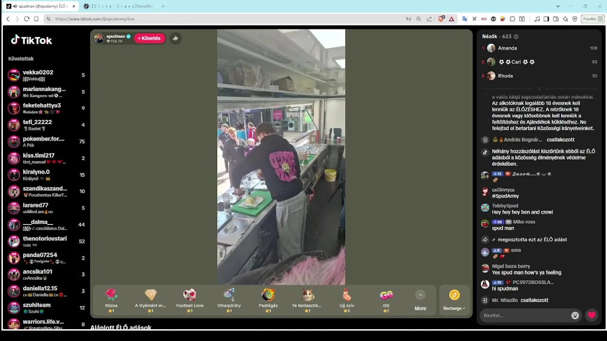Bookmark this page

[36, 19]
